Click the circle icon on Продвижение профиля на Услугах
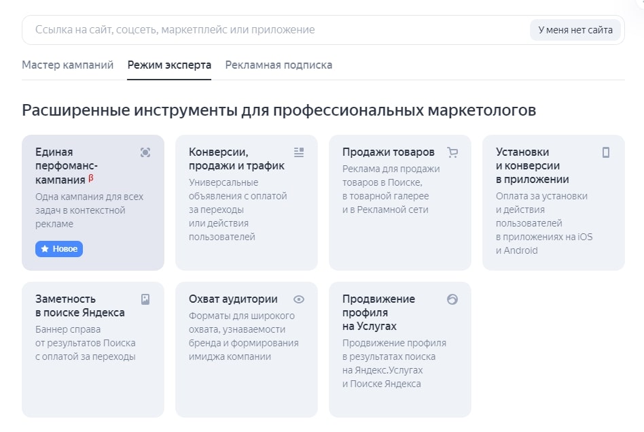 (x=452, y=299)
